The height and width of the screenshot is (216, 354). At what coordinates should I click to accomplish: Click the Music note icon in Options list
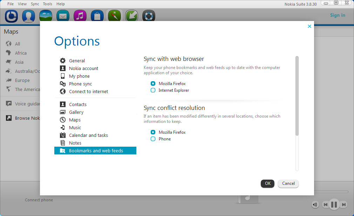[62, 127]
